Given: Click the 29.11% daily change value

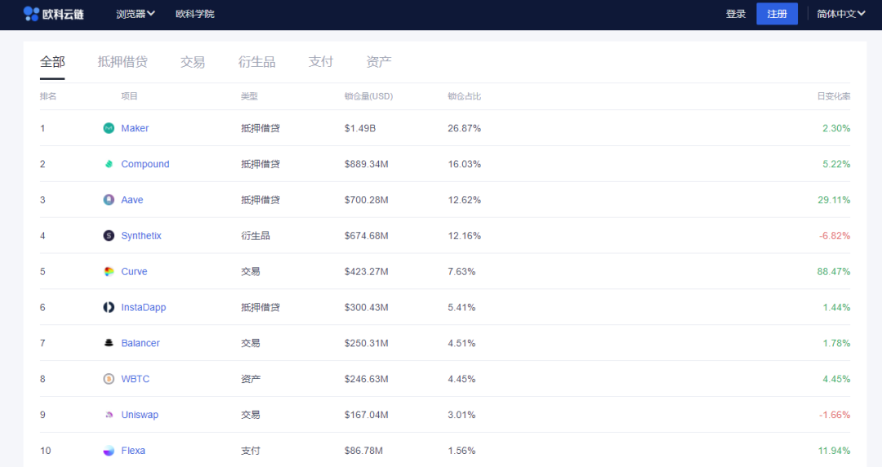Looking at the screenshot, I should click(834, 200).
